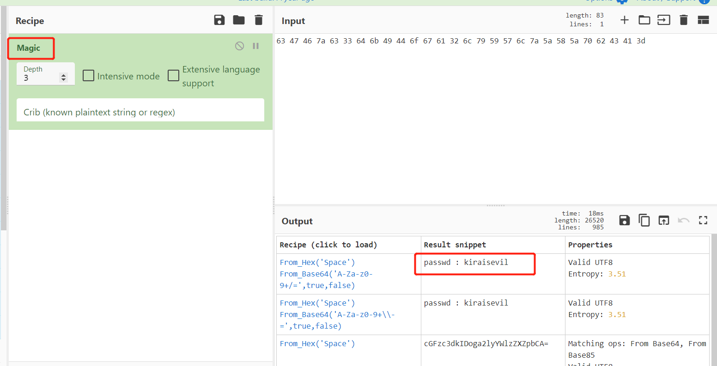Undo the output-to-input switch
717x366 pixels.
684,220
